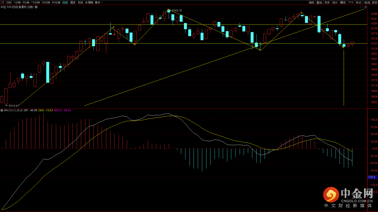Click the 叠加 overlay button

[320, 2]
